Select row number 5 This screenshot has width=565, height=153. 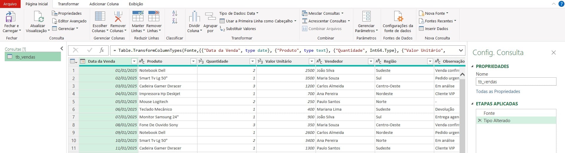[73, 102]
